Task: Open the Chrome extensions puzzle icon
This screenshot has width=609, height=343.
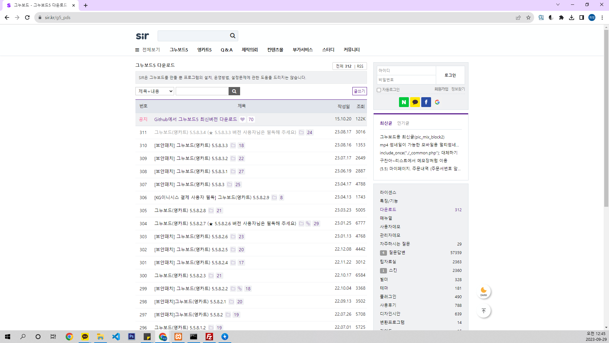Action: click(x=561, y=17)
